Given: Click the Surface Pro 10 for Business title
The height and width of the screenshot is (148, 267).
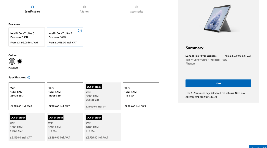Looking at the screenshot, I should pos(201,56).
